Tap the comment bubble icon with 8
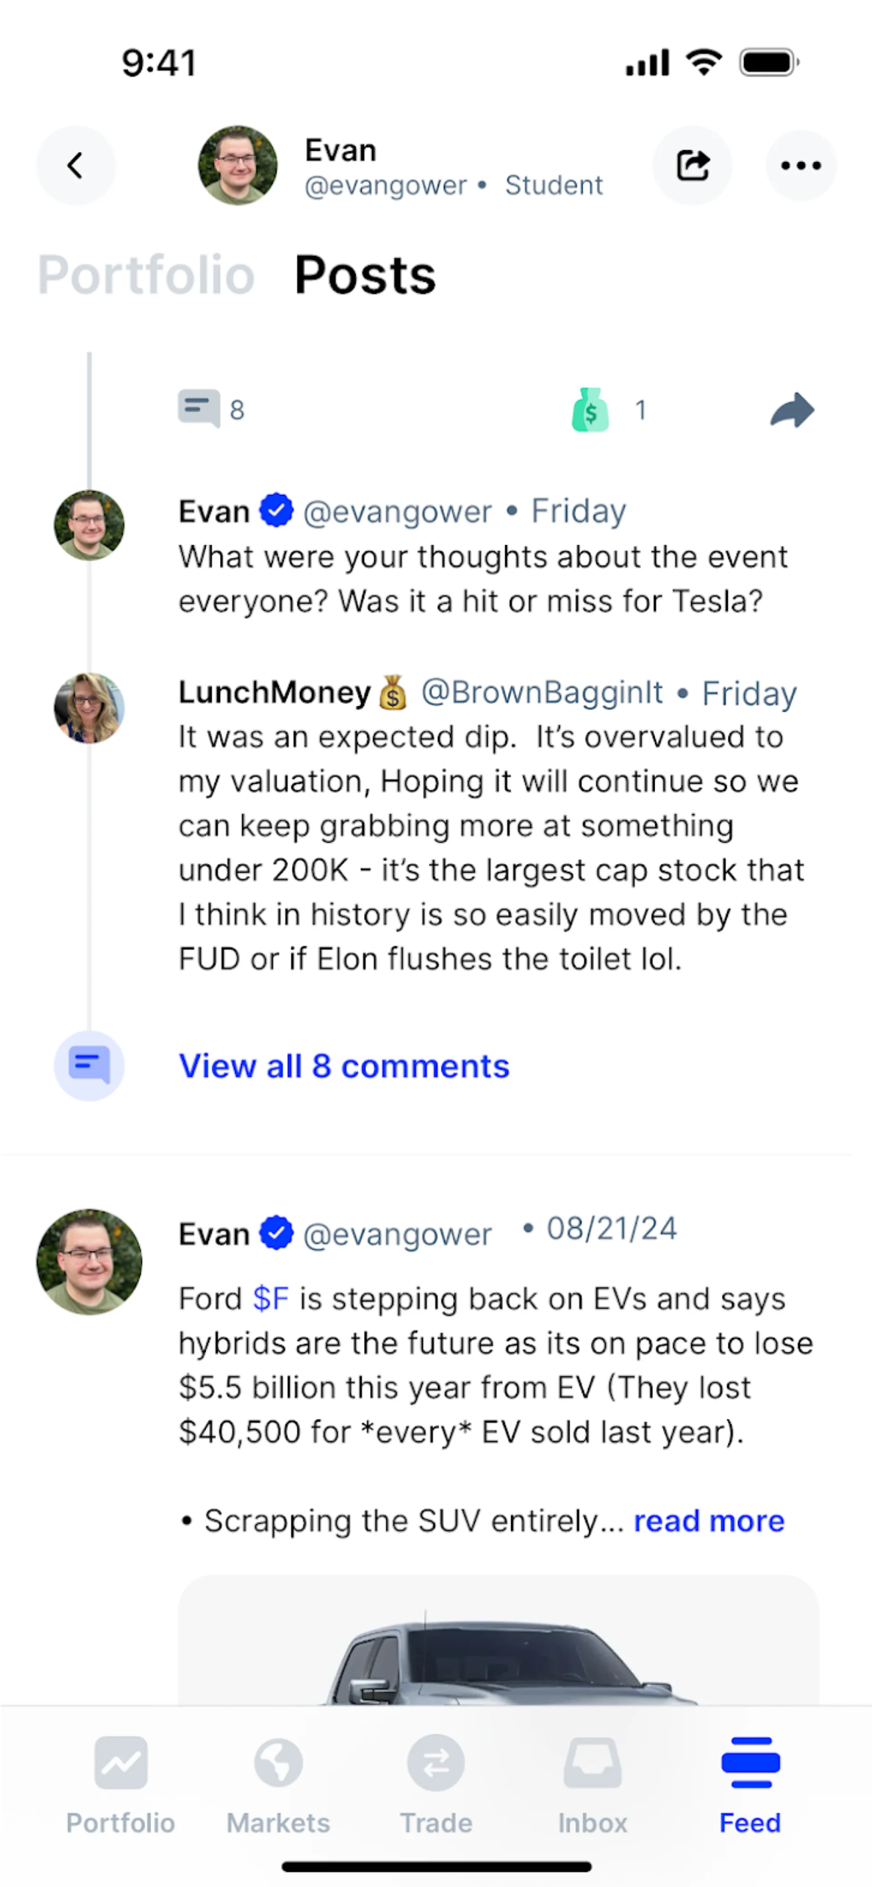This screenshot has height=1887, width=872. click(199, 408)
